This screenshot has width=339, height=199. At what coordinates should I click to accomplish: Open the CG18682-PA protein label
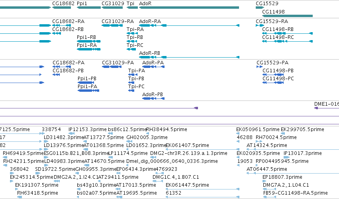tap(69, 63)
